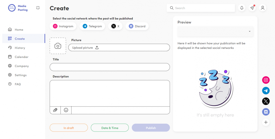Save the post with In draft button
This screenshot has height=139, width=275.
(x=69, y=128)
